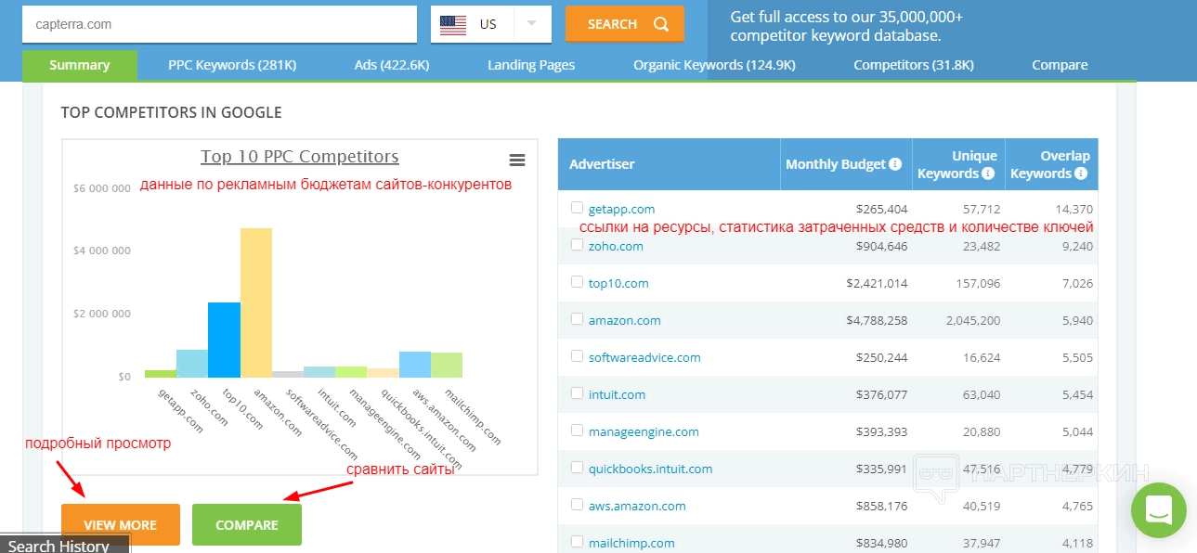Click the US flag icon

coord(453,24)
